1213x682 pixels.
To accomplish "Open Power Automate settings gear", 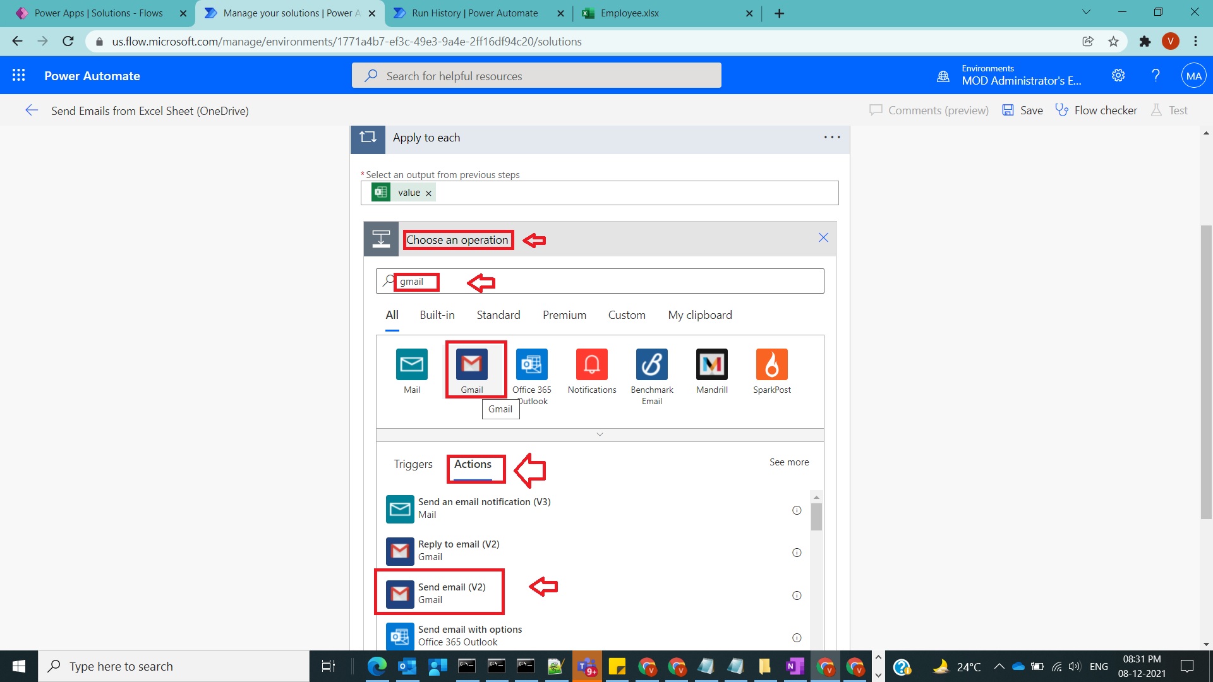I will [x=1118, y=75].
